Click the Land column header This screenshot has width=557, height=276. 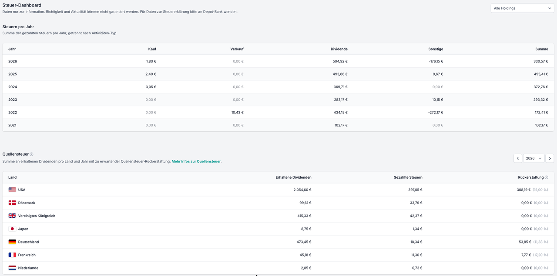tap(12, 177)
